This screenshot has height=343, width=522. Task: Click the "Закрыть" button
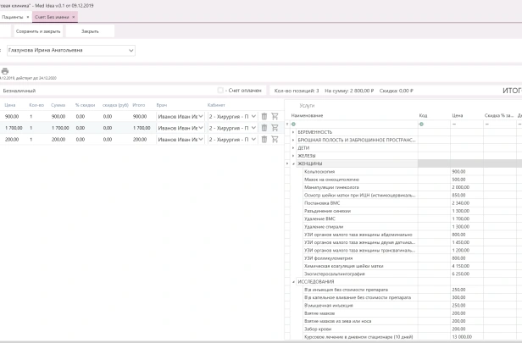click(90, 30)
